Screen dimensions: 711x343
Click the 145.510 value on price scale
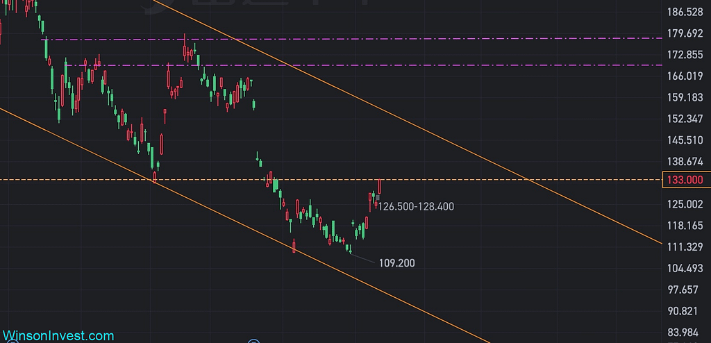point(685,140)
